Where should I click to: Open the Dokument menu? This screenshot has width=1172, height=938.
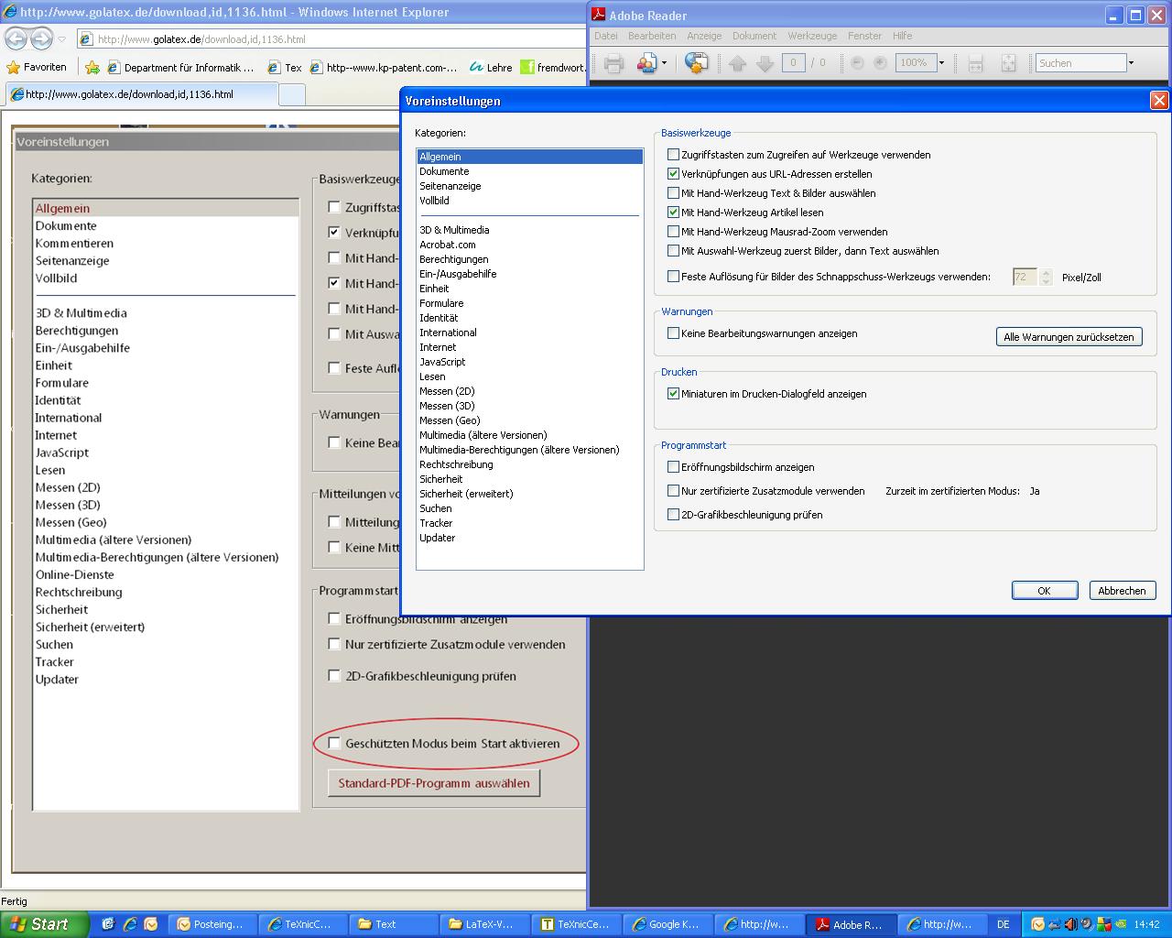(x=754, y=36)
